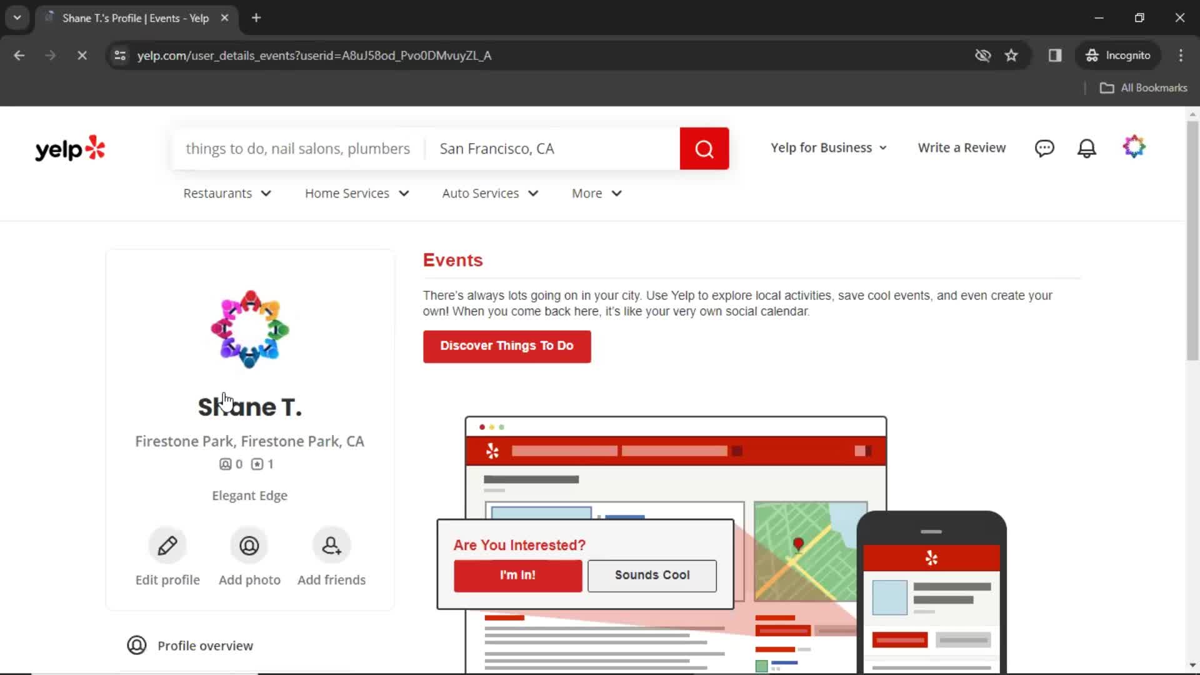Click the red search magnifier button
Screen dimensions: 1200x675
[x=704, y=148]
